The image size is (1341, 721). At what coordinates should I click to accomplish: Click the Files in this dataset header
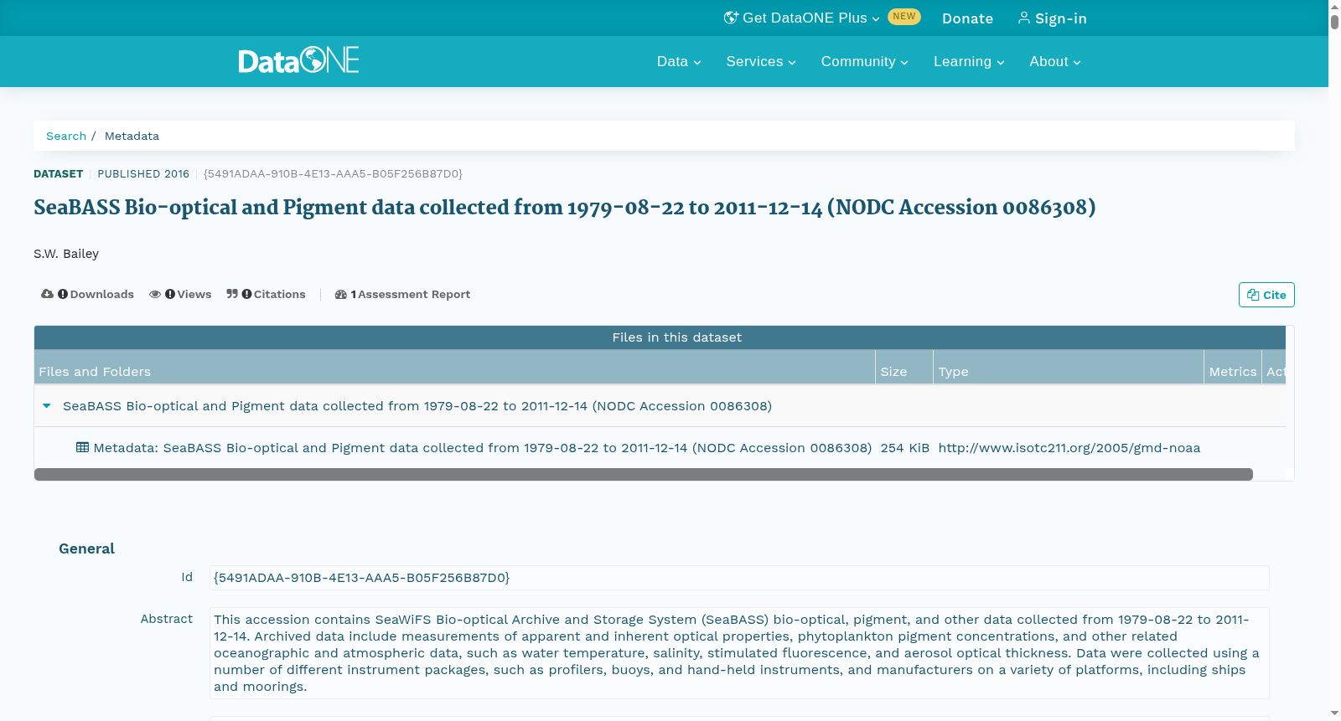tap(660, 337)
